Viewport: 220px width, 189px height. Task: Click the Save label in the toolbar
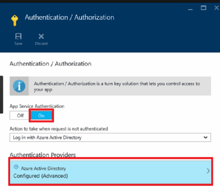(18, 44)
